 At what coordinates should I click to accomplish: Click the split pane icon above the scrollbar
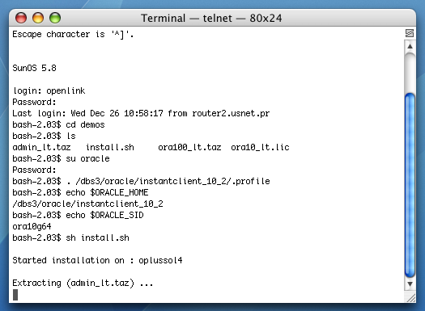pos(410,33)
